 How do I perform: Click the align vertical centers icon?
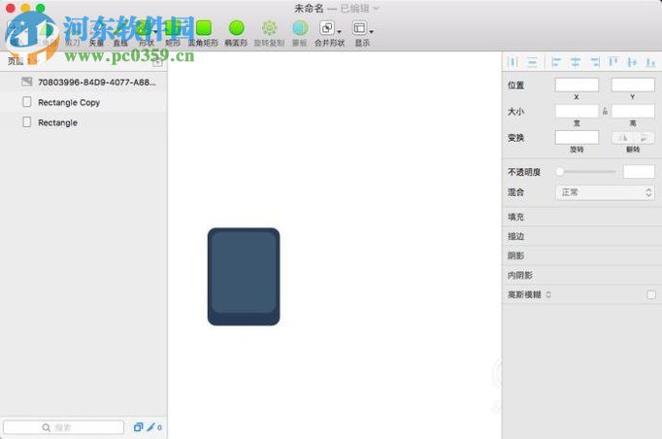[632, 62]
